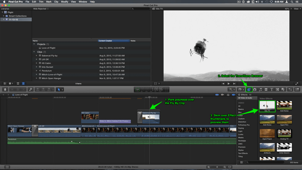Click the Effects browser search field
The height and width of the screenshot is (170, 302).
tap(265, 162)
